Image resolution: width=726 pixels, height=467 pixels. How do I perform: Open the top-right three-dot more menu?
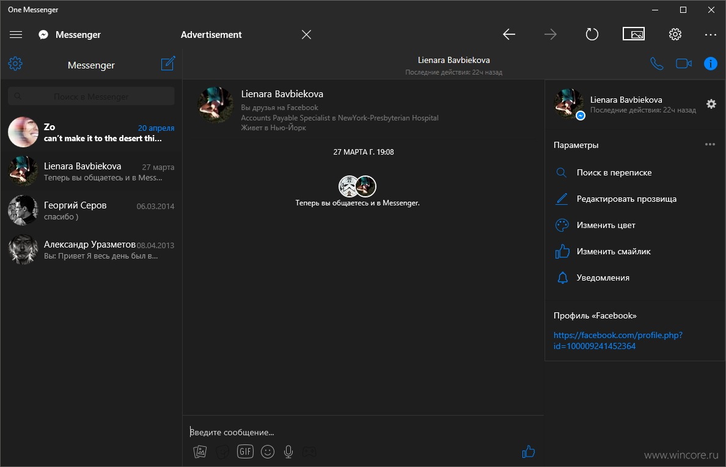(x=711, y=35)
